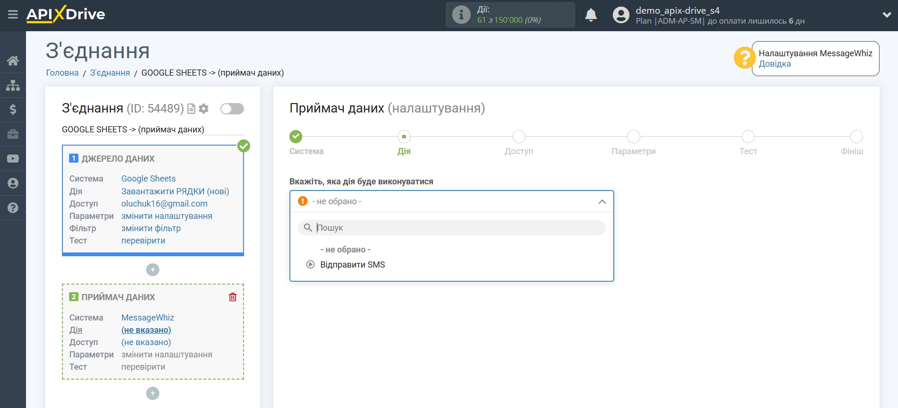Add step below the data receiver
Screen dimensions: 898x408
pos(153,393)
